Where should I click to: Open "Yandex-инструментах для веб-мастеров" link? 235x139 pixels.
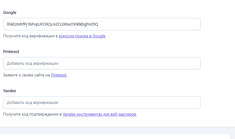pyautogui.click(x=99, y=114)
